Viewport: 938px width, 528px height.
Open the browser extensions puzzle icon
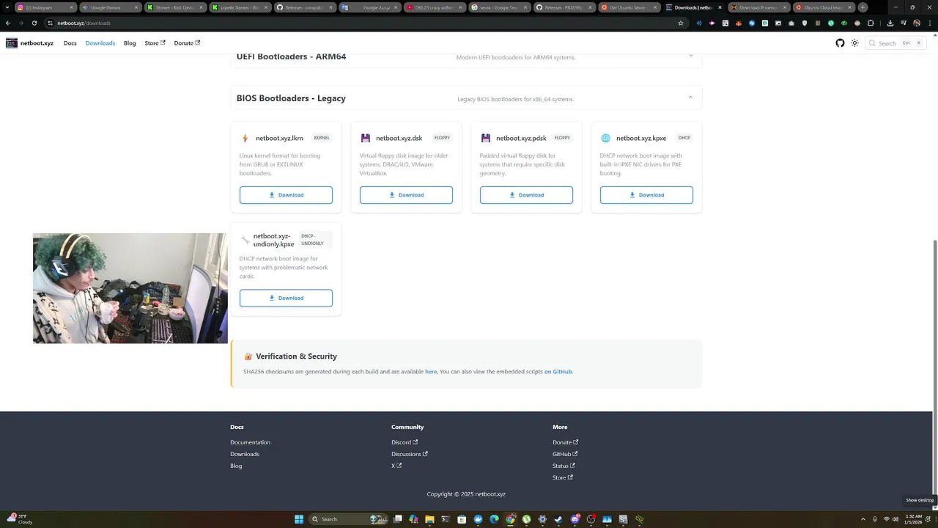click(871, 23)
